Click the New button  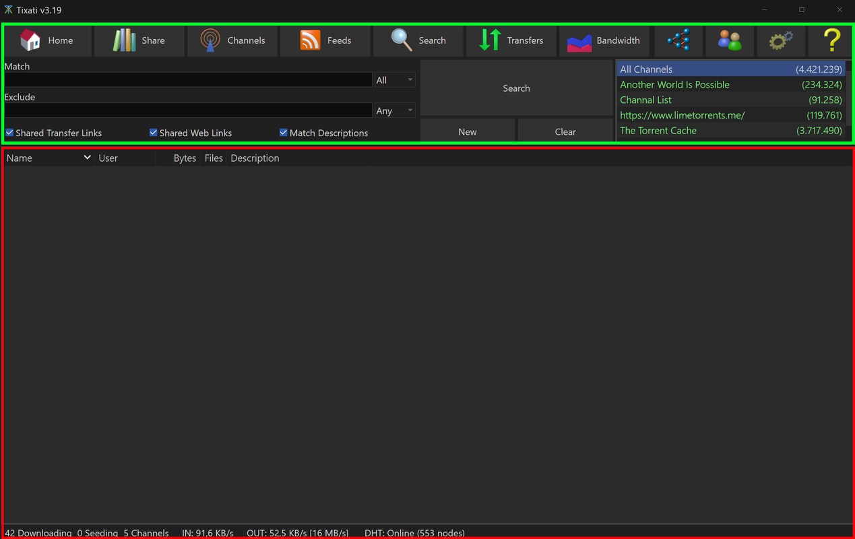[x=468, y=132]
